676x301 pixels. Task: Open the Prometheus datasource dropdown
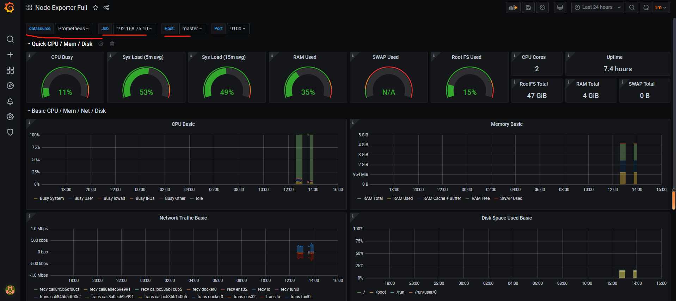tap(74, 29)
